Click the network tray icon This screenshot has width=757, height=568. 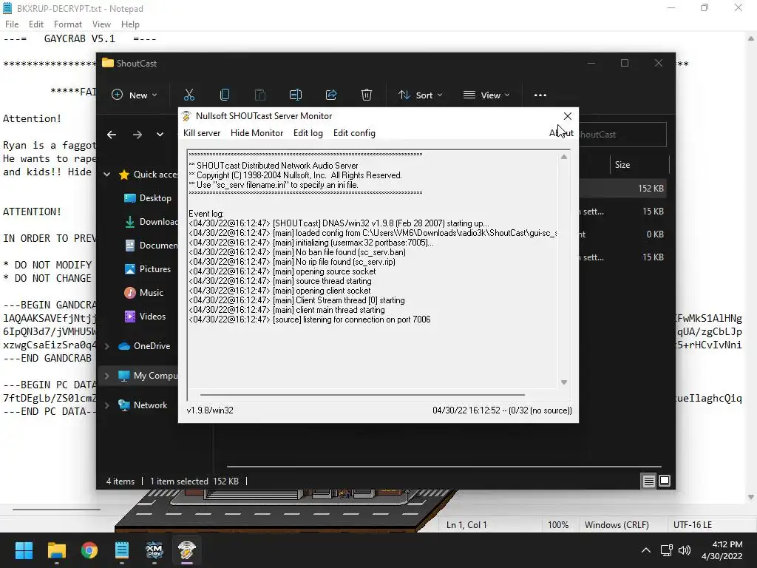tap(667, 550)
